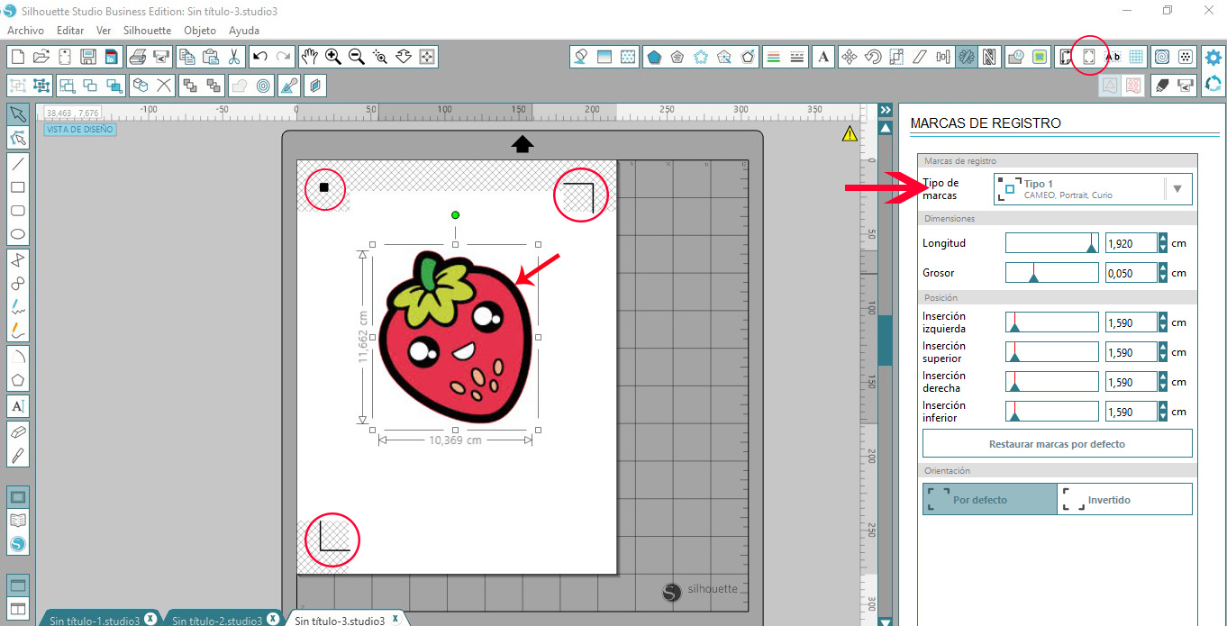Close the Sin título-3.studio3 tab

click(x=395, y=620)
